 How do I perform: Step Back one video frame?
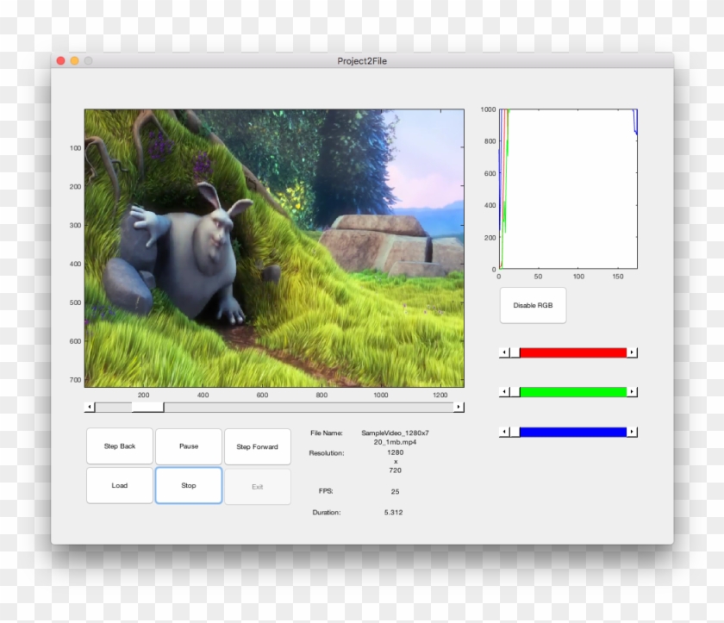click(x=119, y=445)
